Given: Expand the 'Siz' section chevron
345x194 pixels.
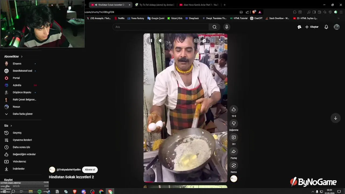Looking at the screenshot, I should click(x=11, y=126).
